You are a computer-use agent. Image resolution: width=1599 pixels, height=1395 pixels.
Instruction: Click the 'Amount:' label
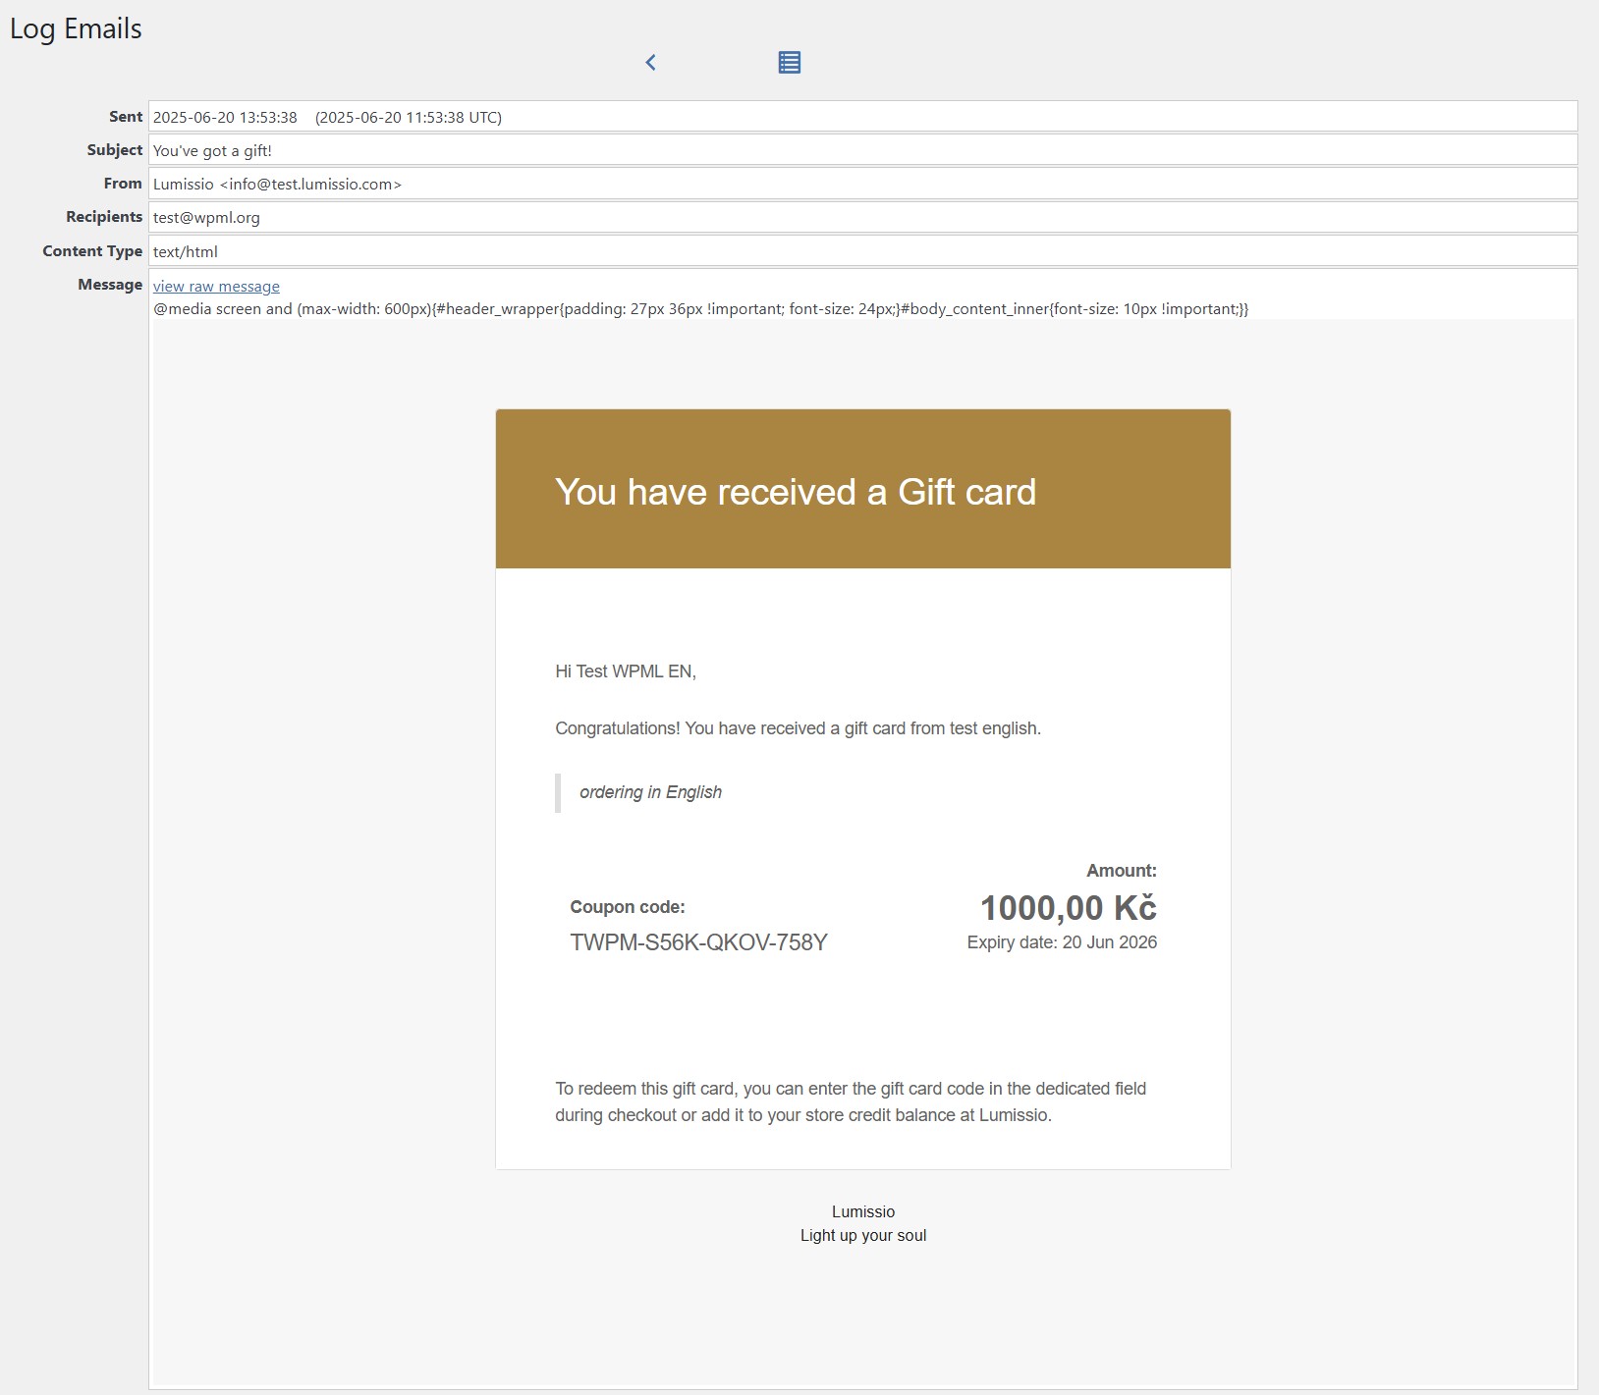(x=1122, y=871)
